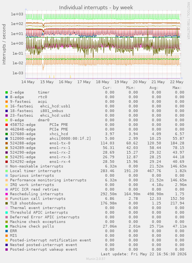Click the RRDTOOL / TOBI OETIKER watermark text

(188, 21)
